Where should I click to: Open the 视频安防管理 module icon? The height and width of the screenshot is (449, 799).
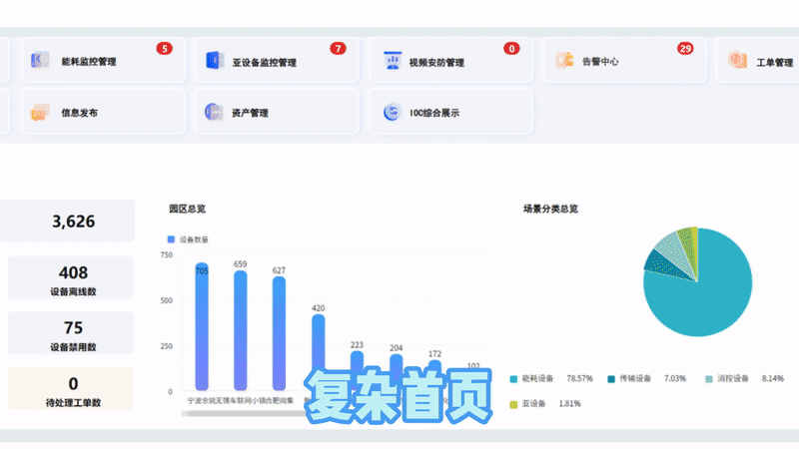pyautogui.click(x=393, y=60)
